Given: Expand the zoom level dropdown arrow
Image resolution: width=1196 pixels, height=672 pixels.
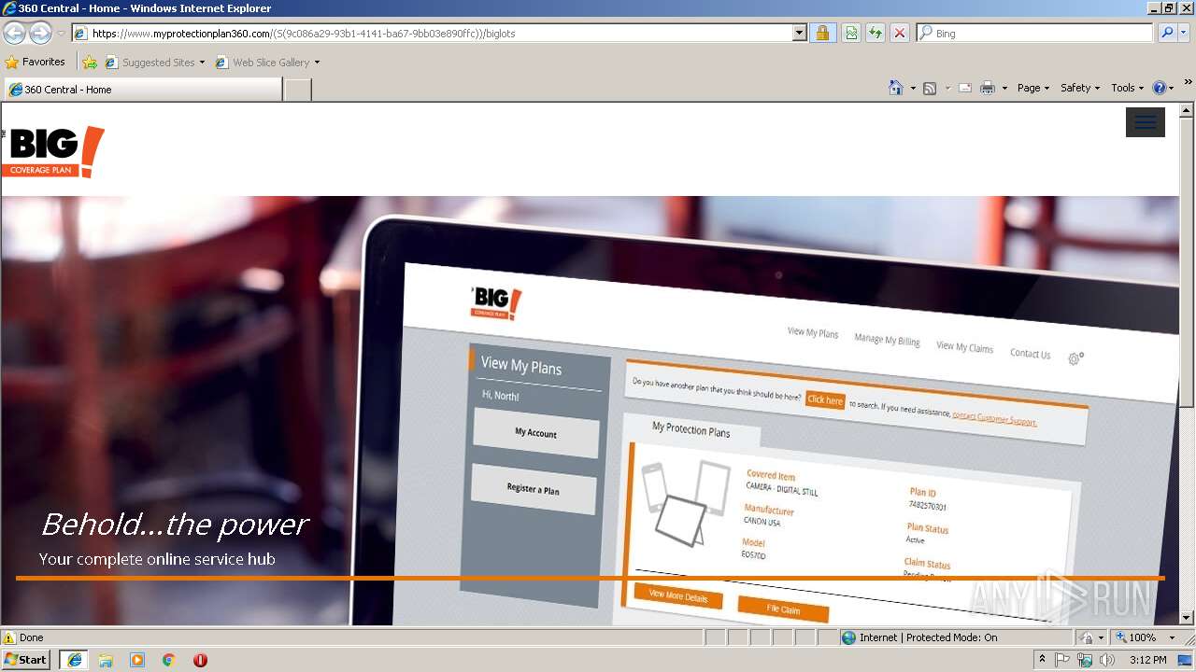Looking at the screenshot, I should pyautogui.click(x=1172, y=637).
